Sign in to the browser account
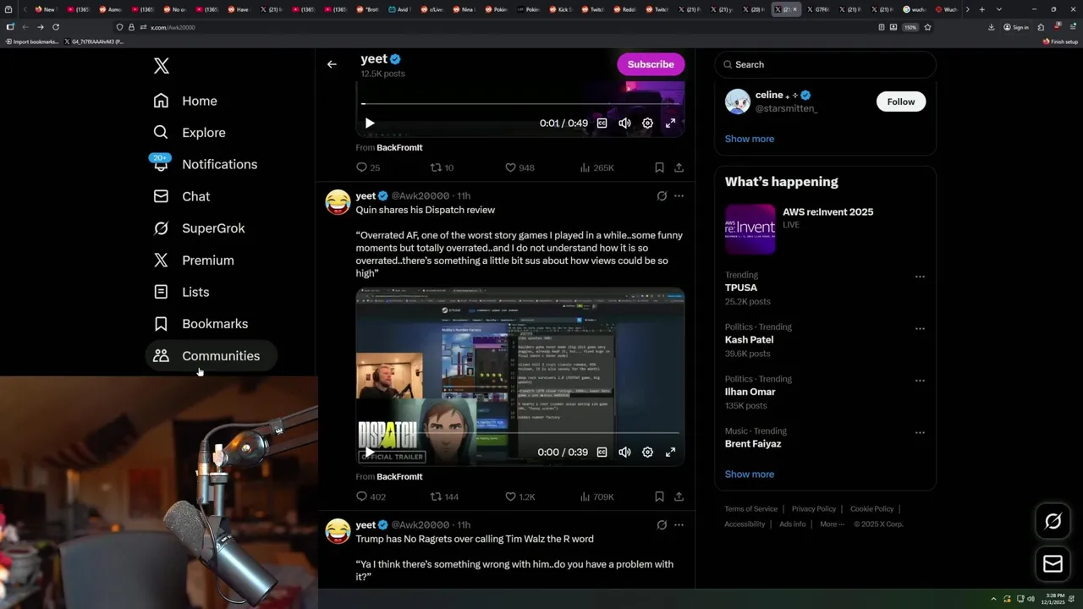The height and width of the screenshot is (609, 1083). (1016, 27)
